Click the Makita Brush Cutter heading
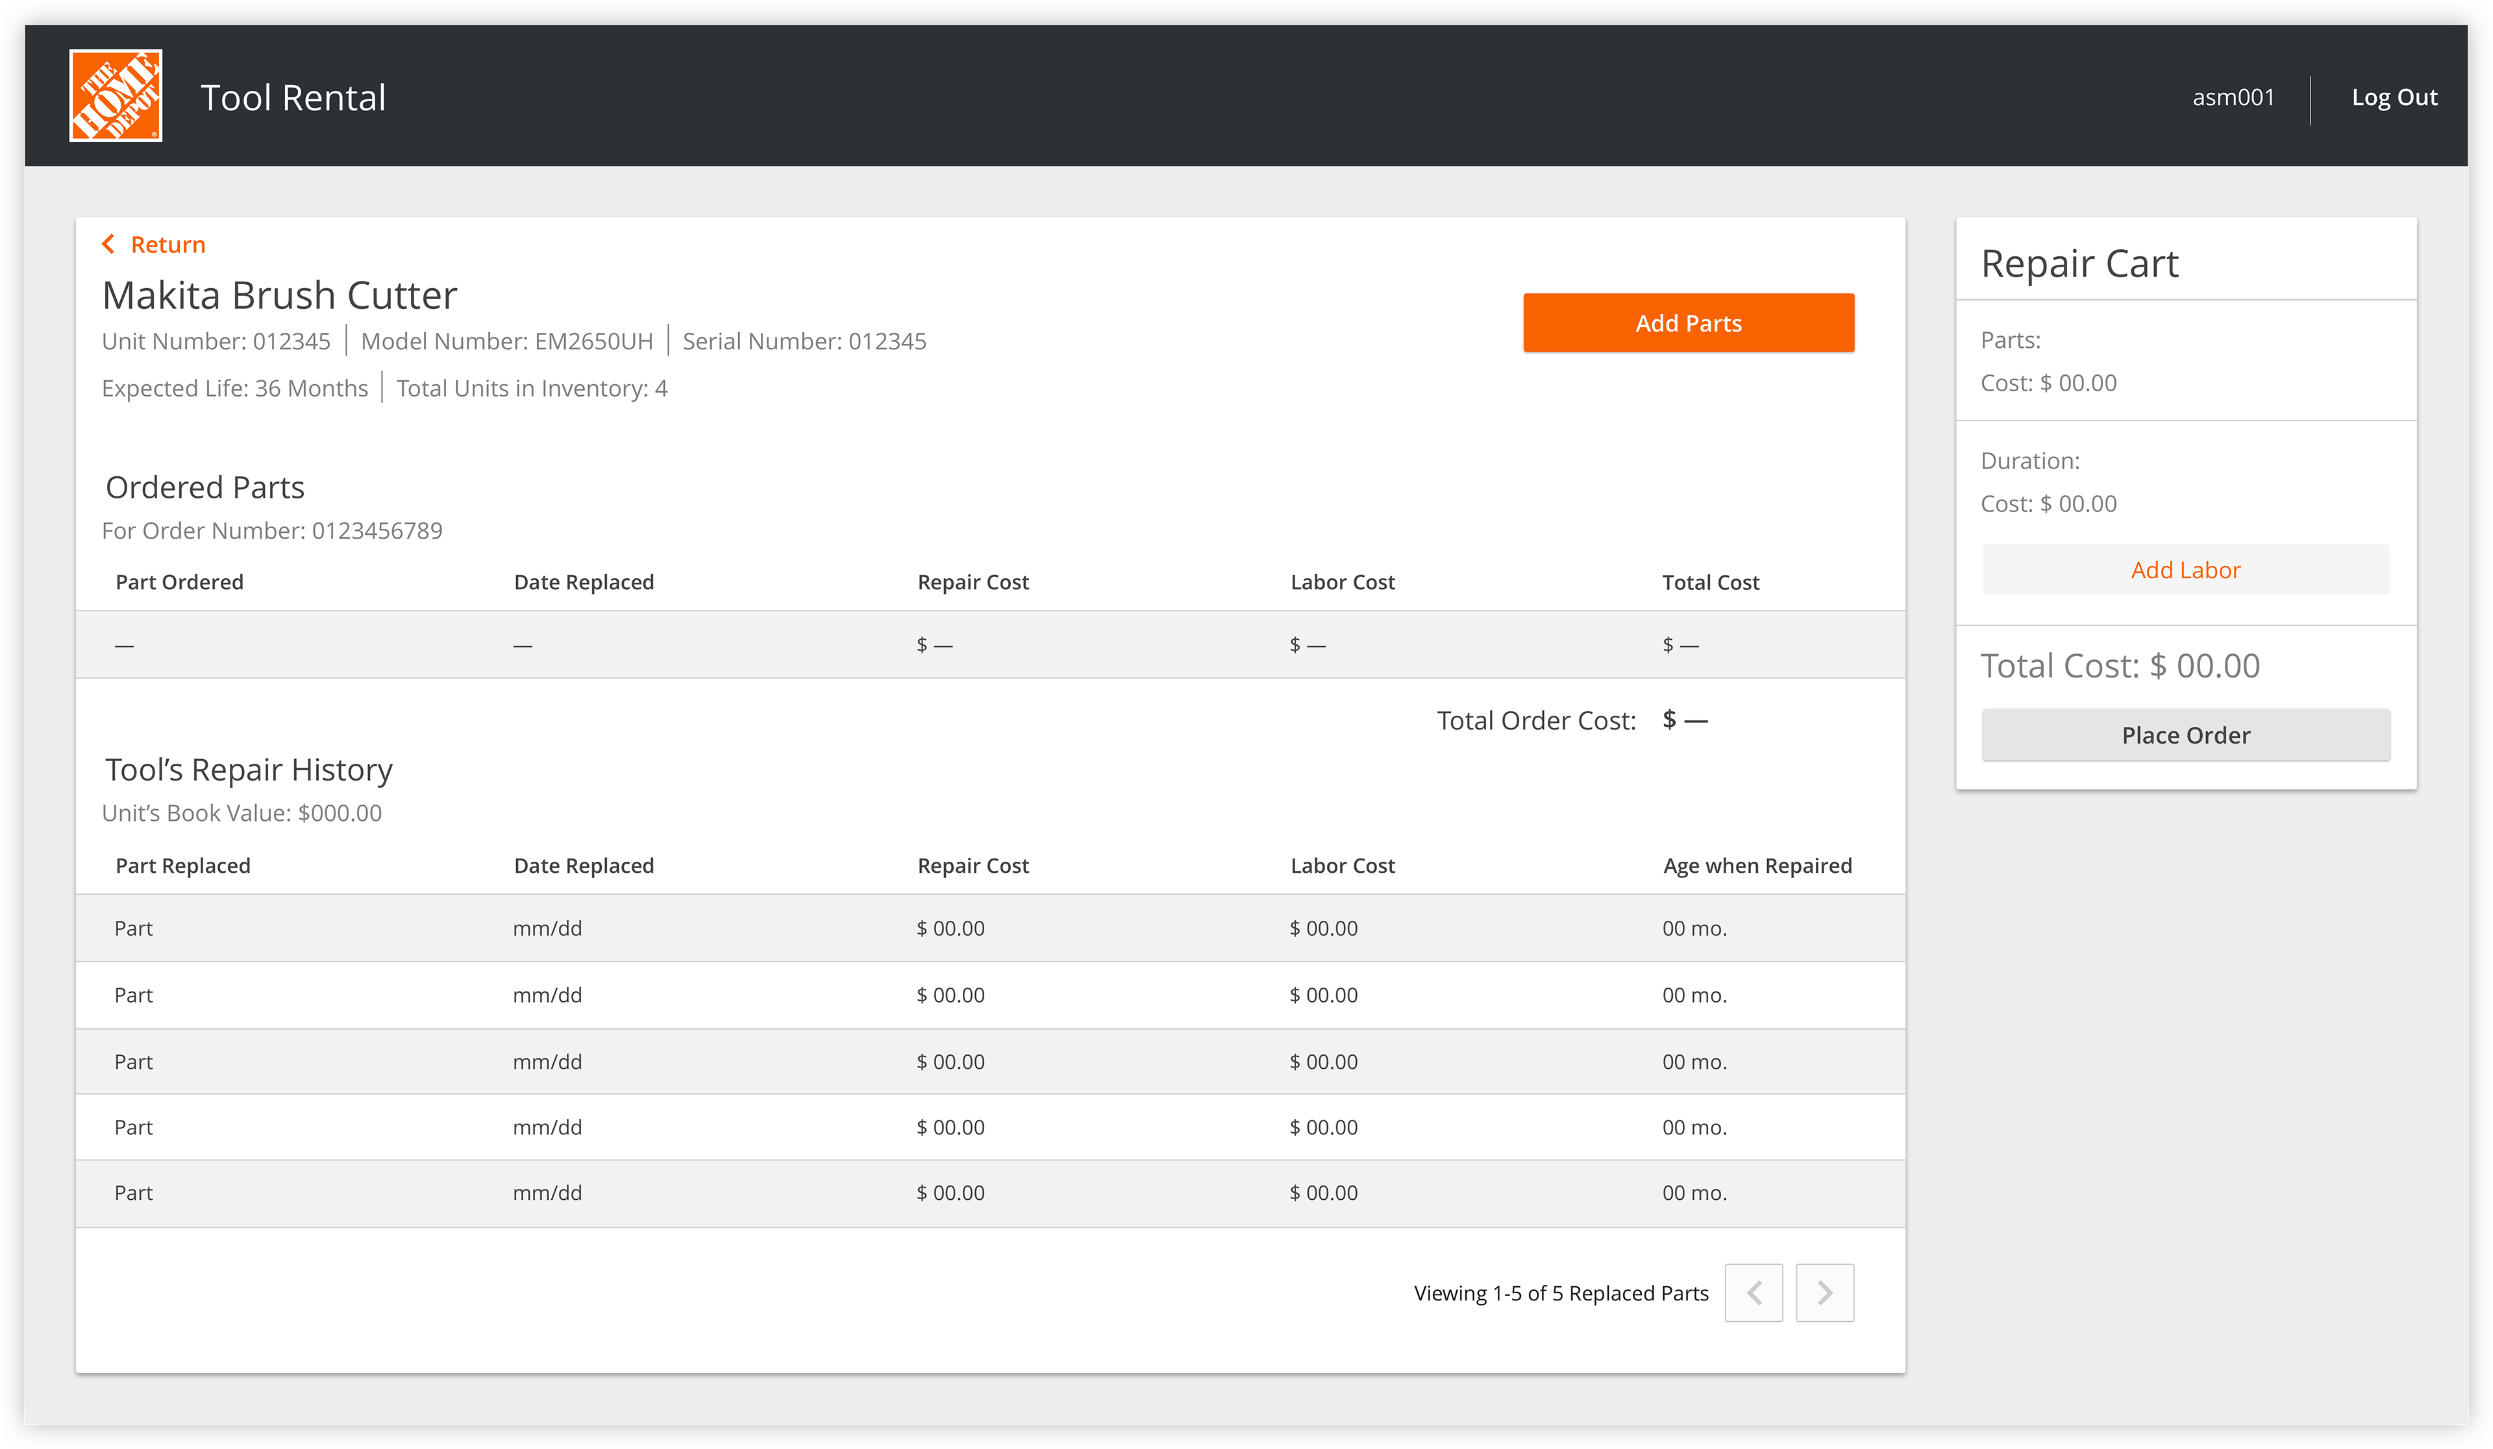2493x1449 pixels. point(279,295)
